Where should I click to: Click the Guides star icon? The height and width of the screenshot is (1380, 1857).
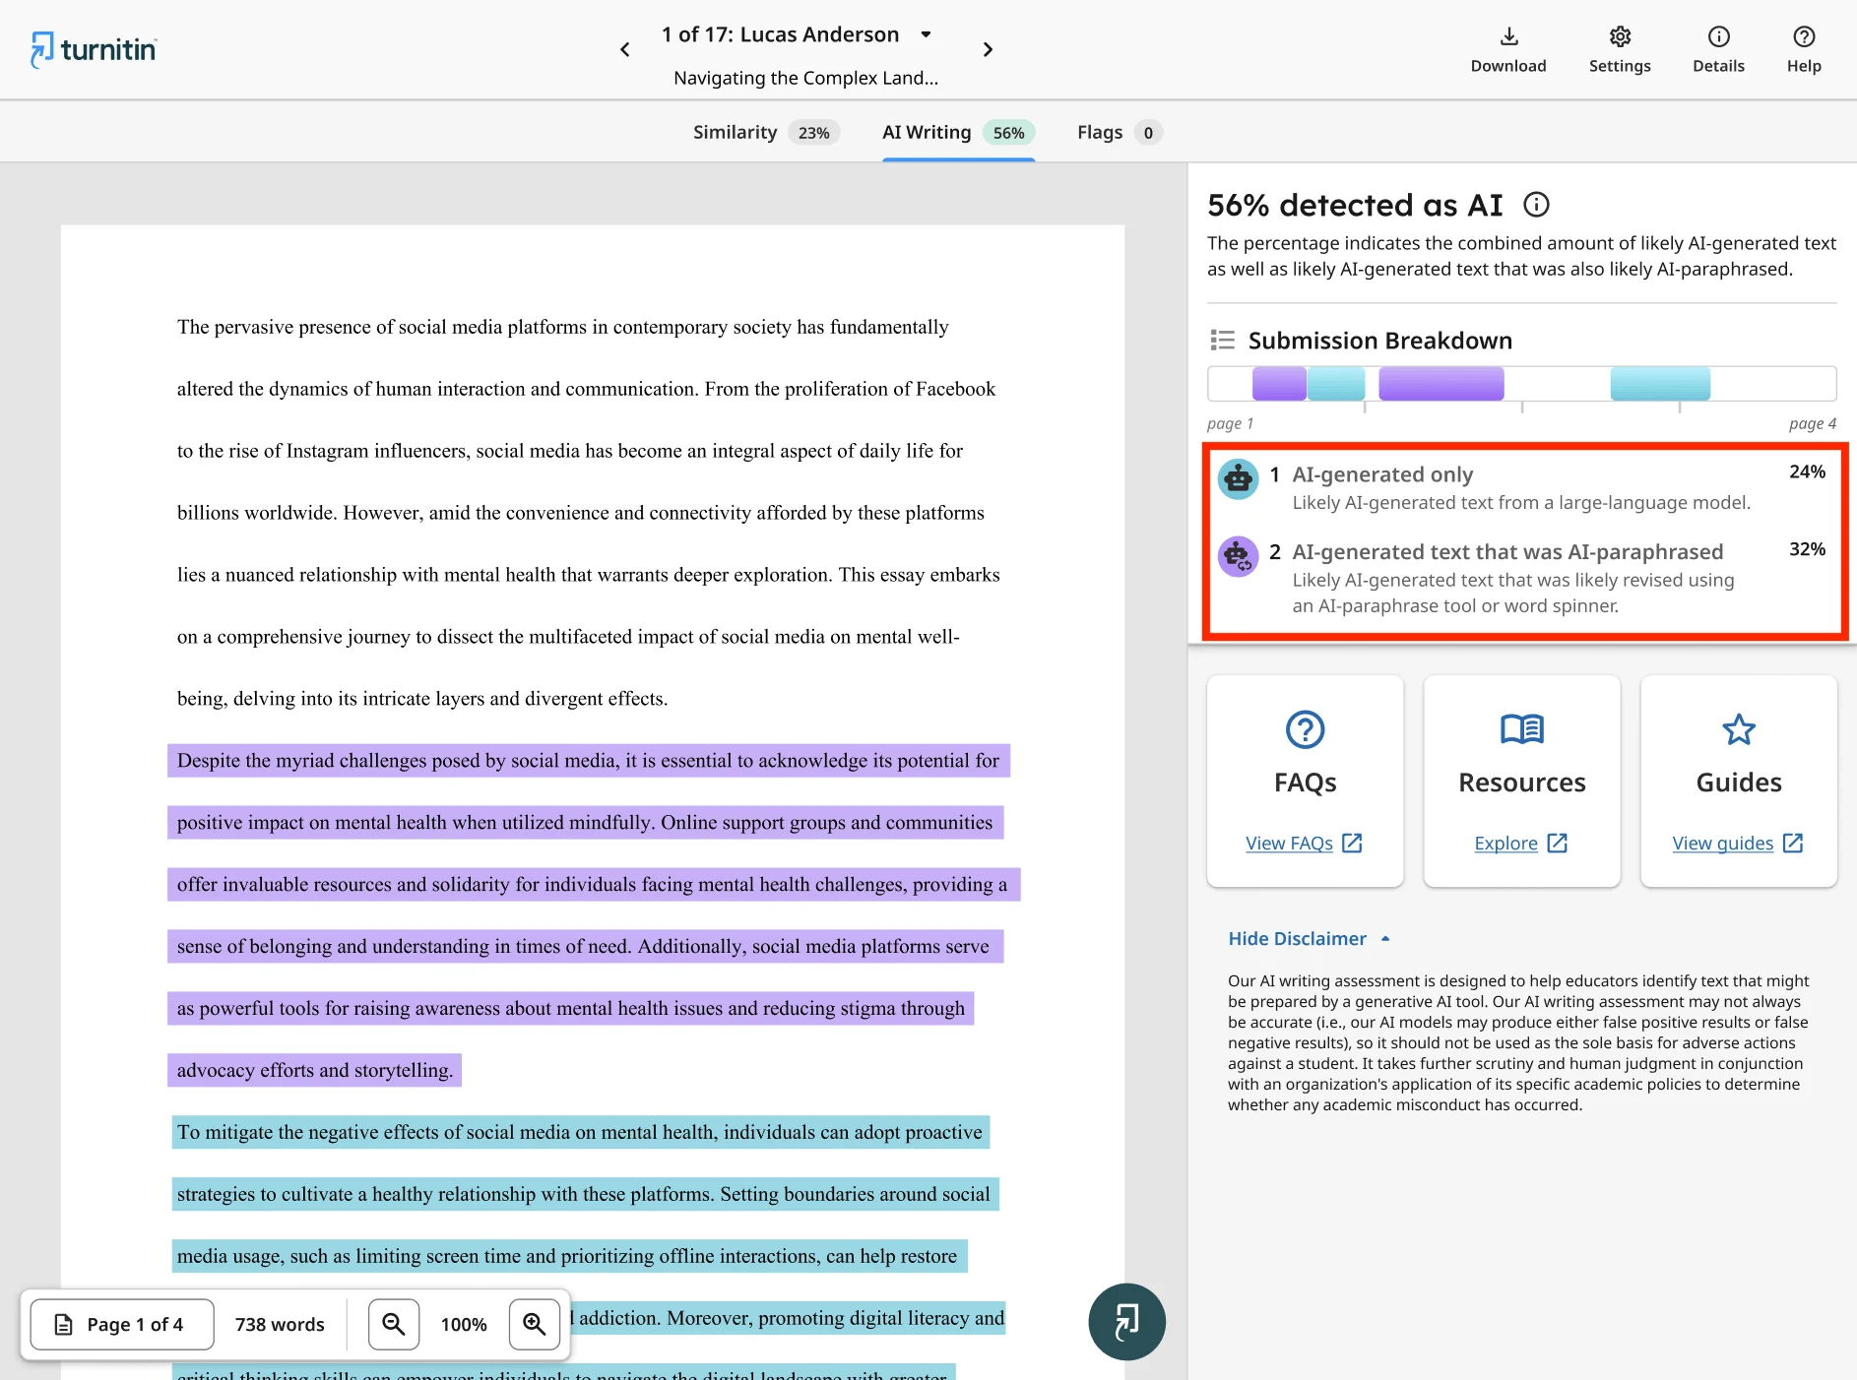tap(1739, 729)
